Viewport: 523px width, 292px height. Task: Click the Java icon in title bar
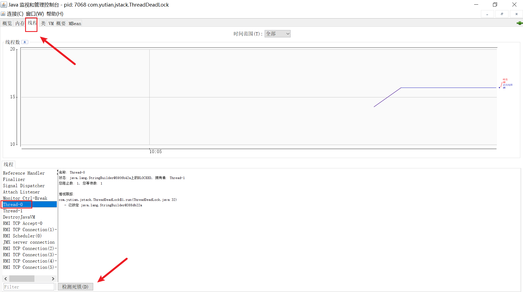(4, 5)
